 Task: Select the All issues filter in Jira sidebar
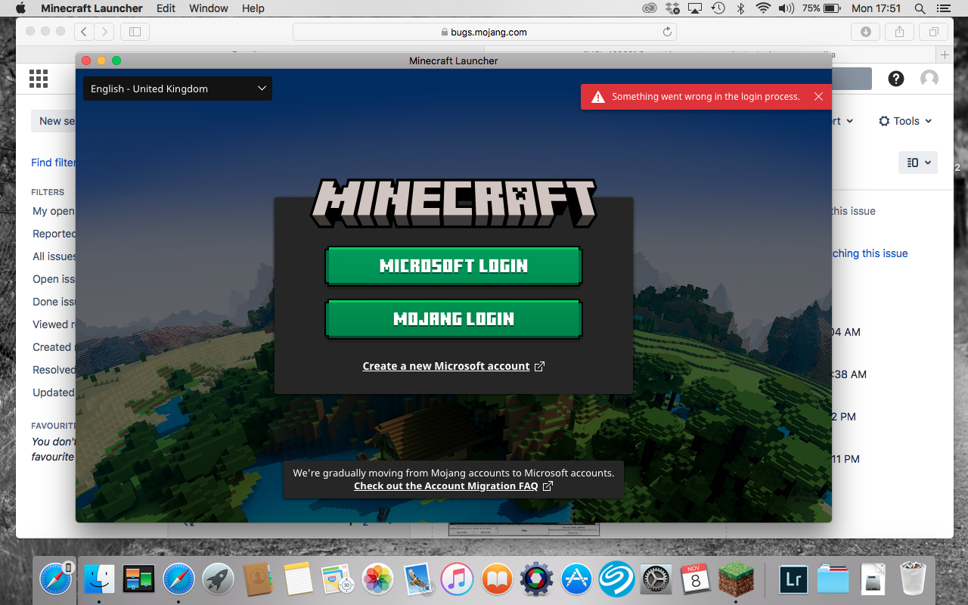[54, 256]
